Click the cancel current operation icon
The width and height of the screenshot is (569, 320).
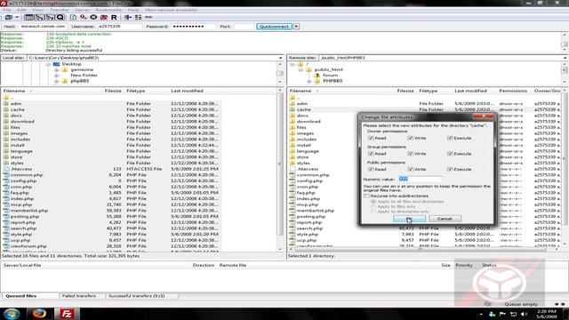[93, 17]
